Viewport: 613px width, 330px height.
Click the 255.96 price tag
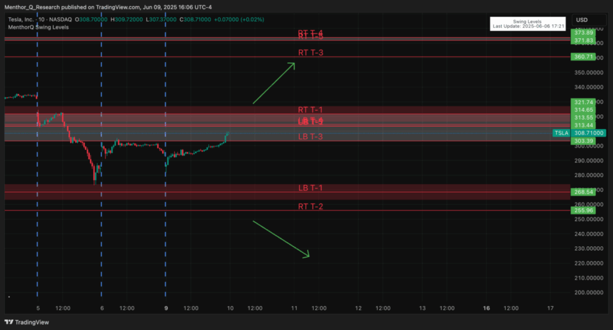583,210
